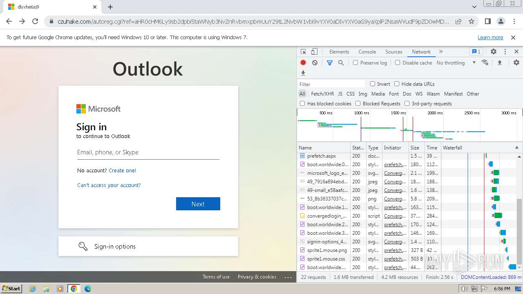Select the sprite1.mouse.css request row
Screen dimensions: 523x294
click(407, 259)
